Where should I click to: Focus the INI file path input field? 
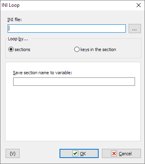(67, 28)
